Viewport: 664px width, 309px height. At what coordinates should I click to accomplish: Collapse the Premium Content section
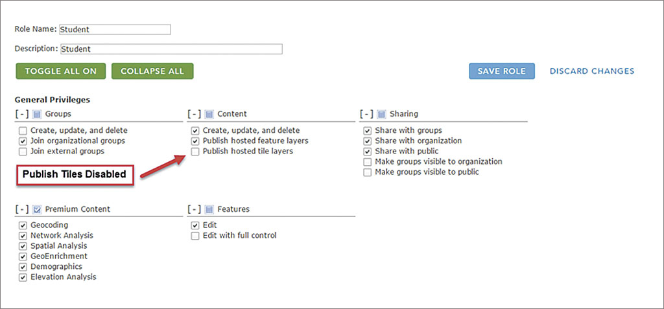tap(21, 209)
